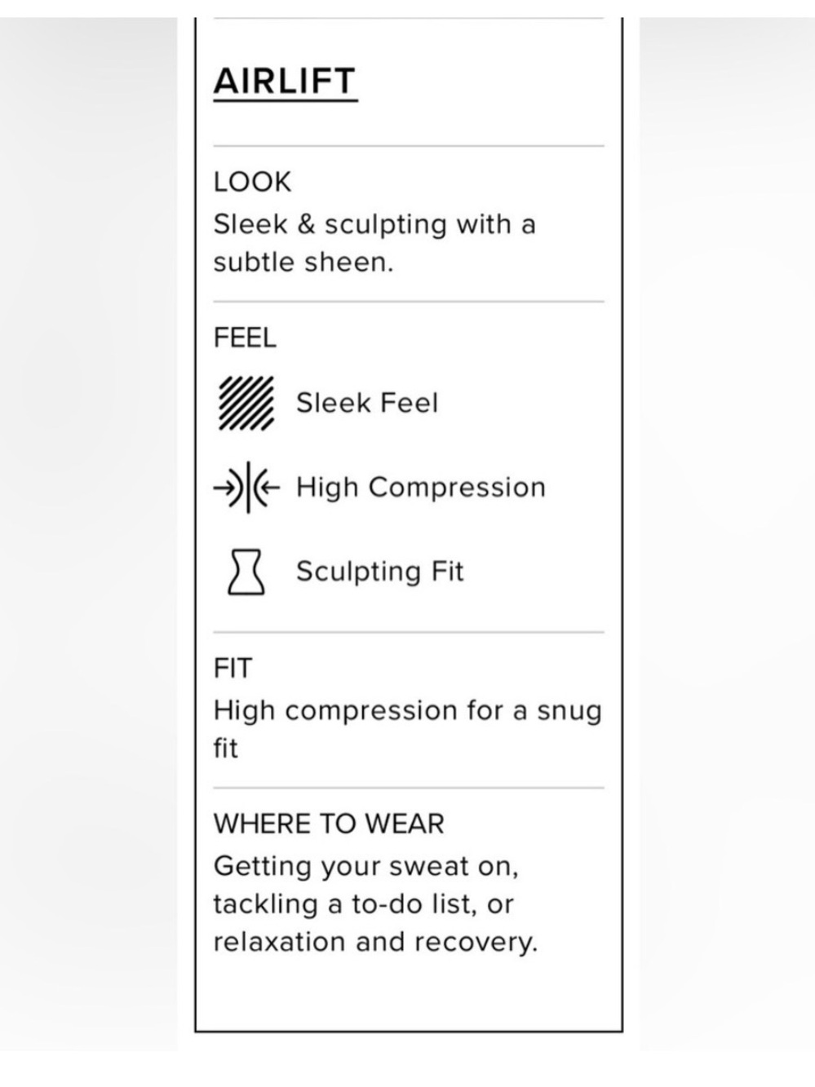Click the hourglass Sculpting Fit icon
Viewport: 815px width, 1087px height.
click(246, 572)
